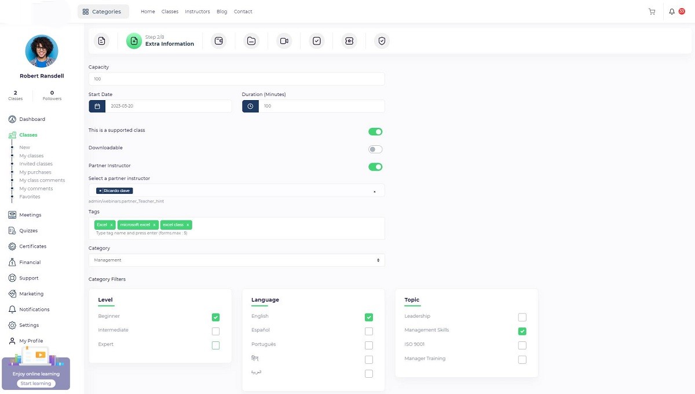Screen dimensions: 695x394
Task: Check the Intermediate level checkbox
Action: pyautogui.click(x=215, y=332)
